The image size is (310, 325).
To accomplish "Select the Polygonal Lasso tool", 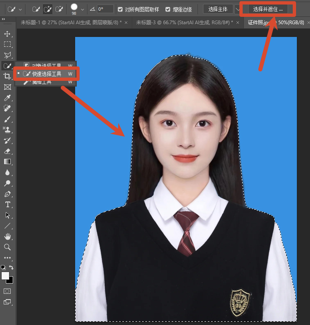I will pos(7,55).
